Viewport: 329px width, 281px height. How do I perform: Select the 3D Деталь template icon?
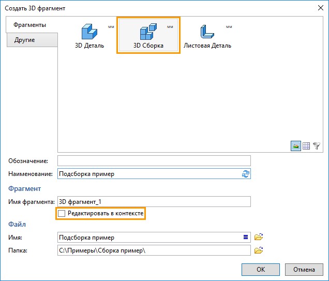(x=89, y=32)
